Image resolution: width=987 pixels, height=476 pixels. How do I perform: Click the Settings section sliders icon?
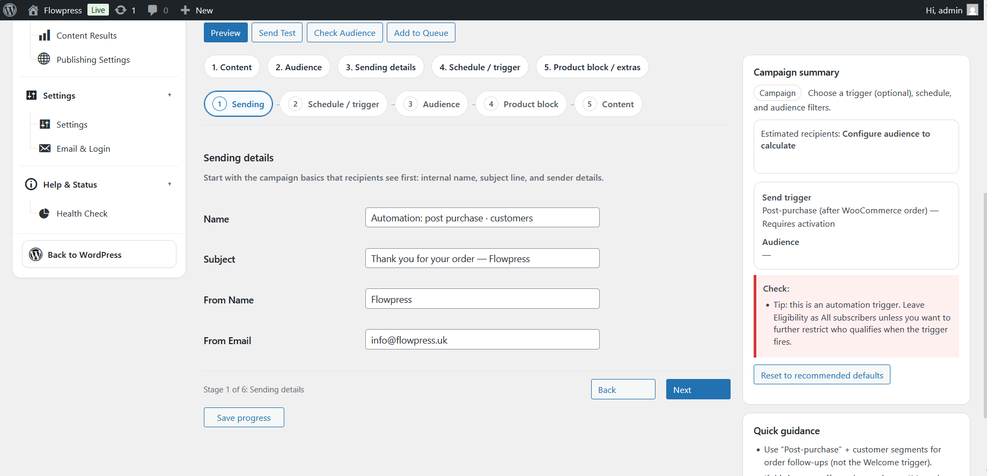[32, 95]
